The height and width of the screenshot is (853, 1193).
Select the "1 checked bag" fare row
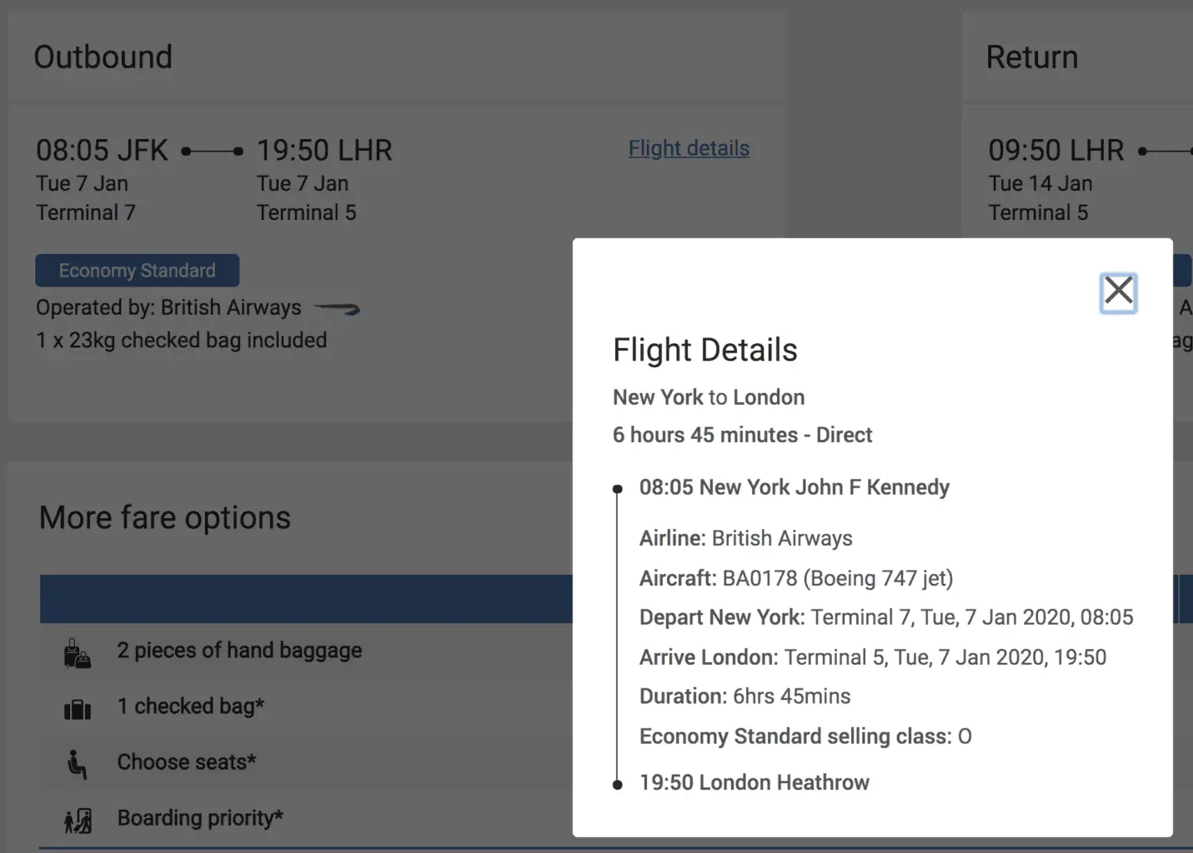[190, 706]
